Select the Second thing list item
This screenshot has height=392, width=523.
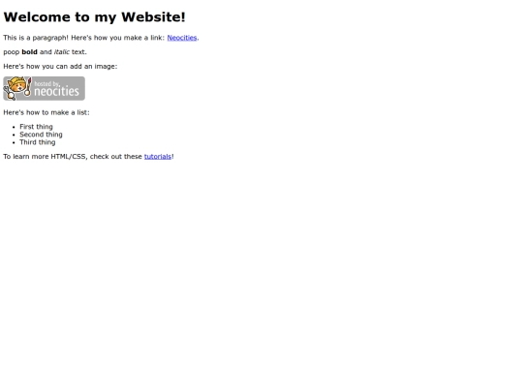coord(41,135)
